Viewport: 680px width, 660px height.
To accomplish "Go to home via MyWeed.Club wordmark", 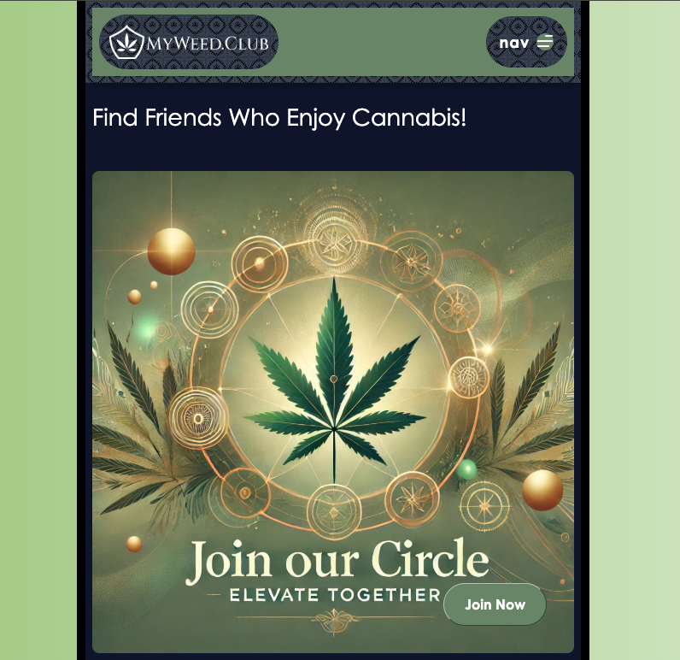I will pos(208,44).
